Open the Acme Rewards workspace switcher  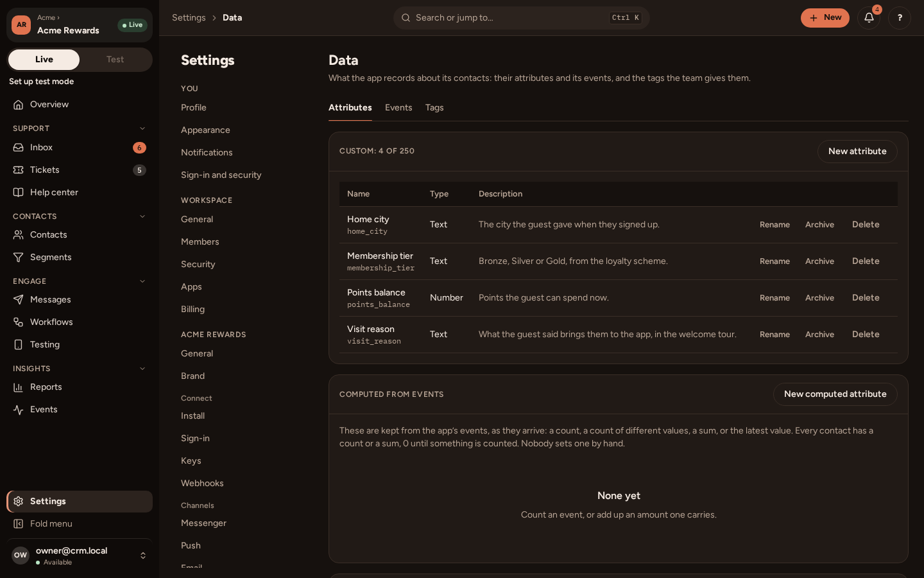click(80, 25)
